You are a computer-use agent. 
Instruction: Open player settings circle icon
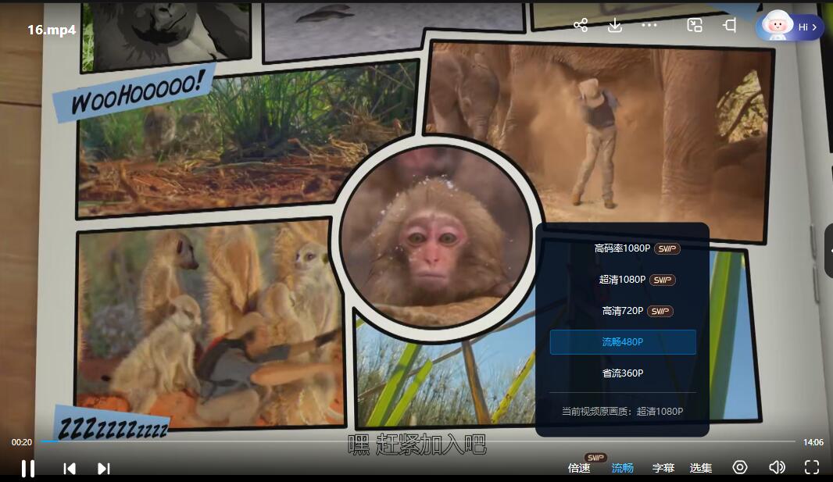coord(740,467)
